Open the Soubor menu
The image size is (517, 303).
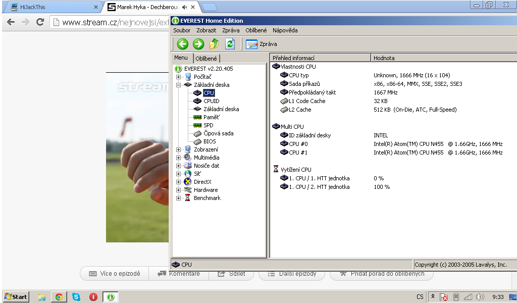pos(182,30)
